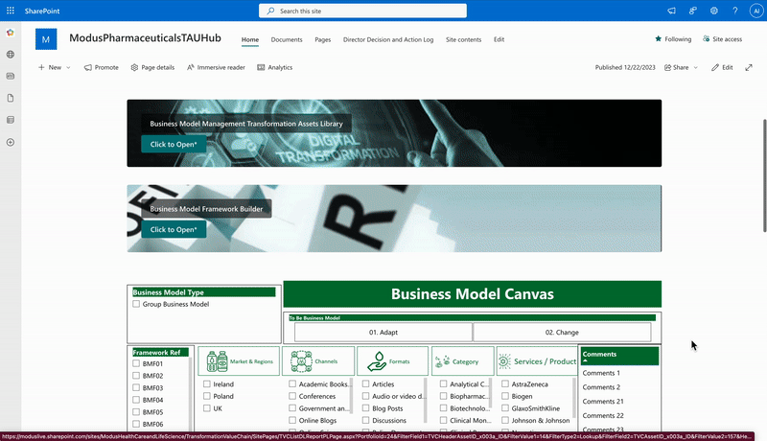Open the account profile avatar
Viewport: 767px width, 441px height.
(756, 11)
